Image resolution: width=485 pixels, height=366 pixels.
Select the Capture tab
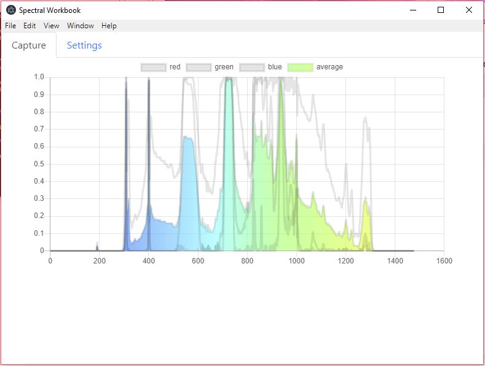pyautogui.click(x=29, y=45)
